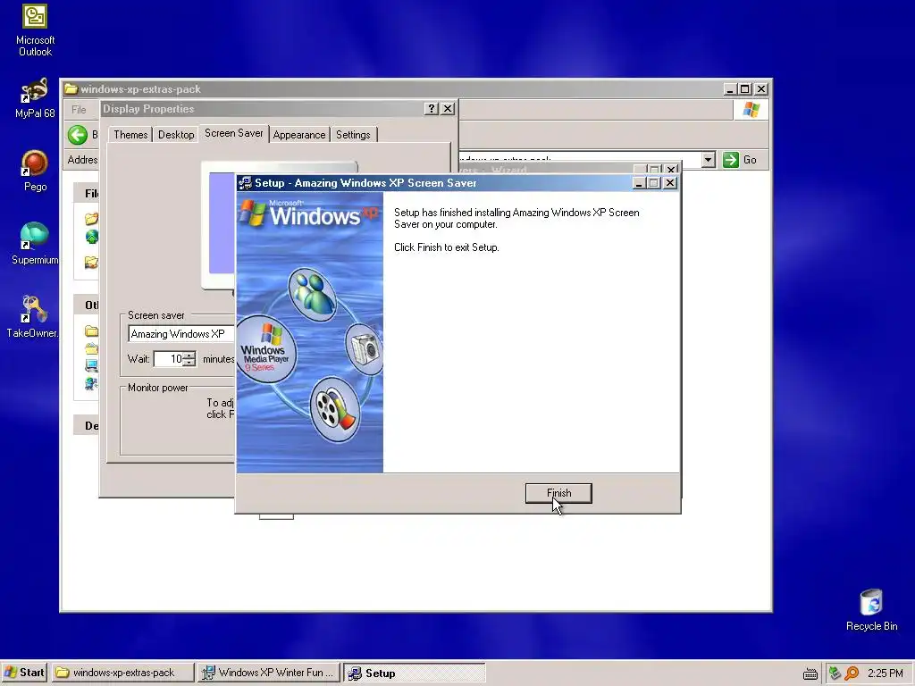Viewport: 915px width, 686px height.
Task: Increase the Wait minutes with the up arrow
Action: 189,356
